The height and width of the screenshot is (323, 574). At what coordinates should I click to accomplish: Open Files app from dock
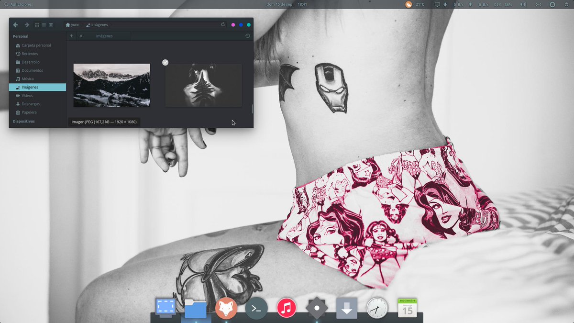(x=195, y=308)
